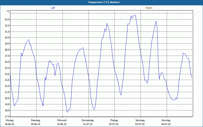The height and width of the screenshot is (127, 203).
Task: Click the date 04.07.10
Action: click(x=166, y=124)
